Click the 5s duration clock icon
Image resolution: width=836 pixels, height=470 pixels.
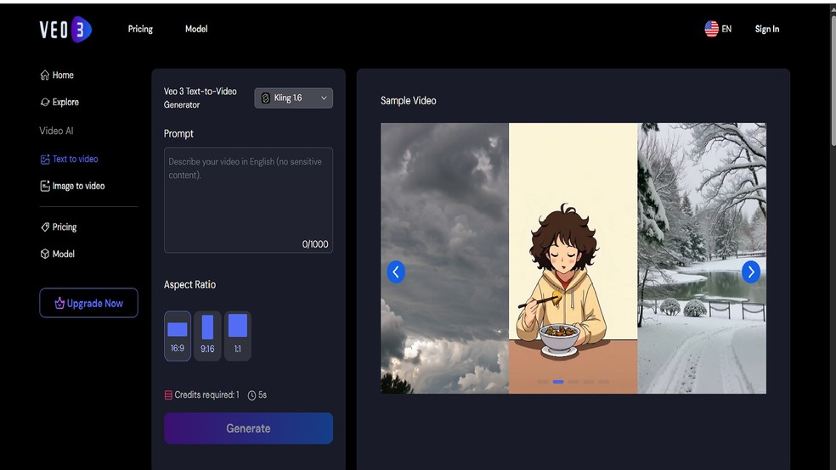(x=251, y=395)
